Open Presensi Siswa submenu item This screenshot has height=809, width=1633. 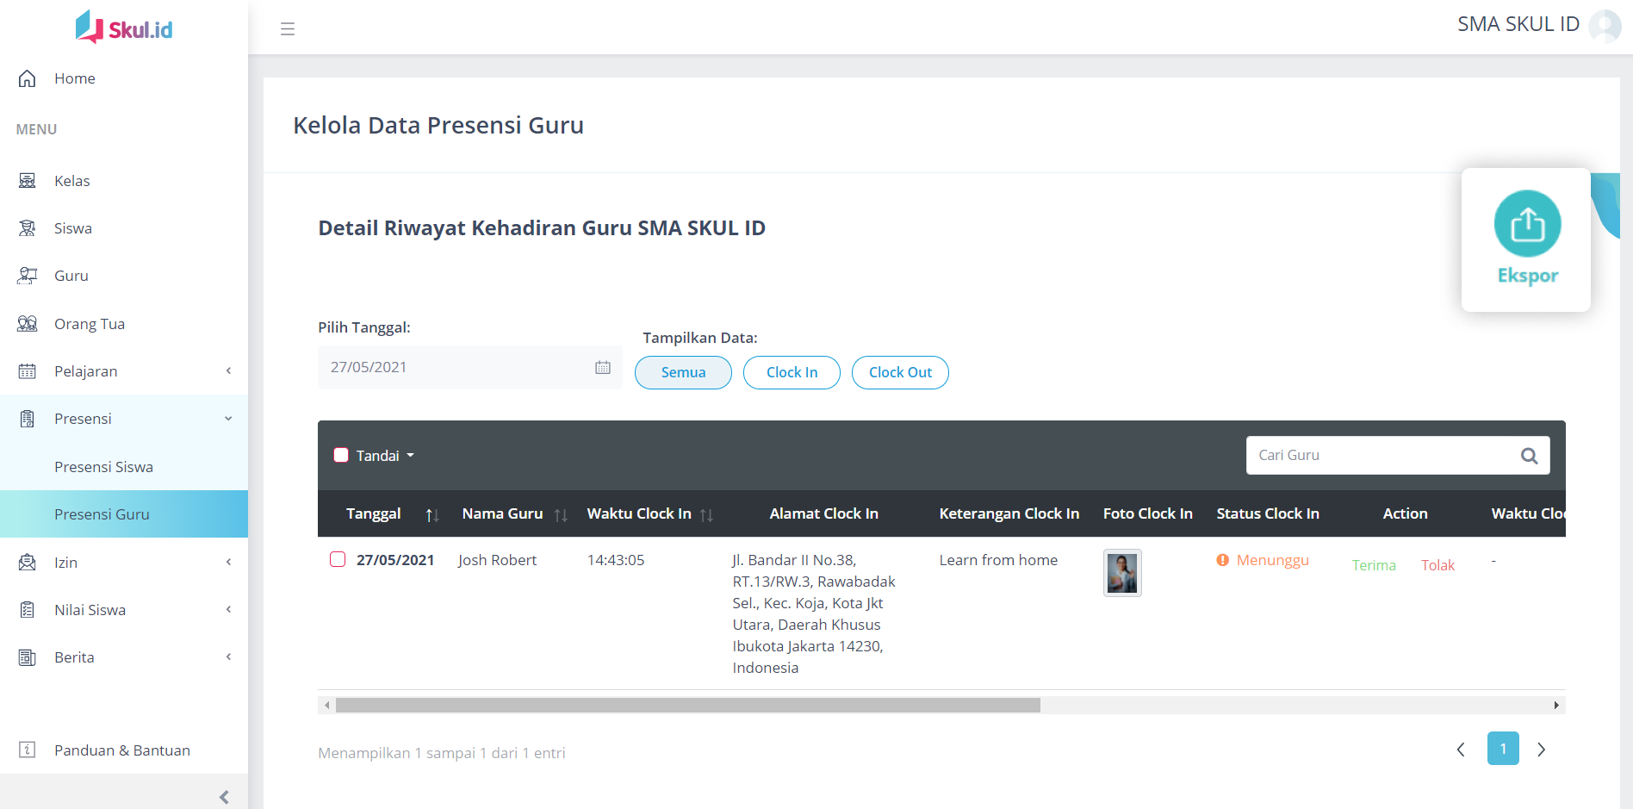pos(103,467)
